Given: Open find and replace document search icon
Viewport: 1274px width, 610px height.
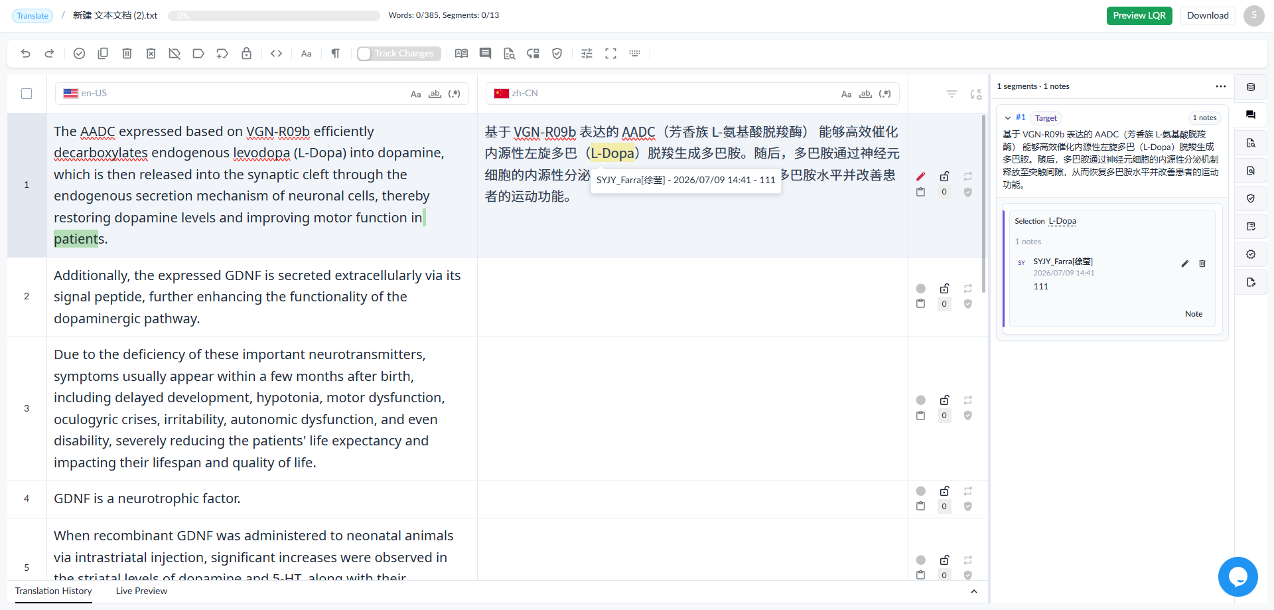Looking at the screenshot, I should coord(509,54).
